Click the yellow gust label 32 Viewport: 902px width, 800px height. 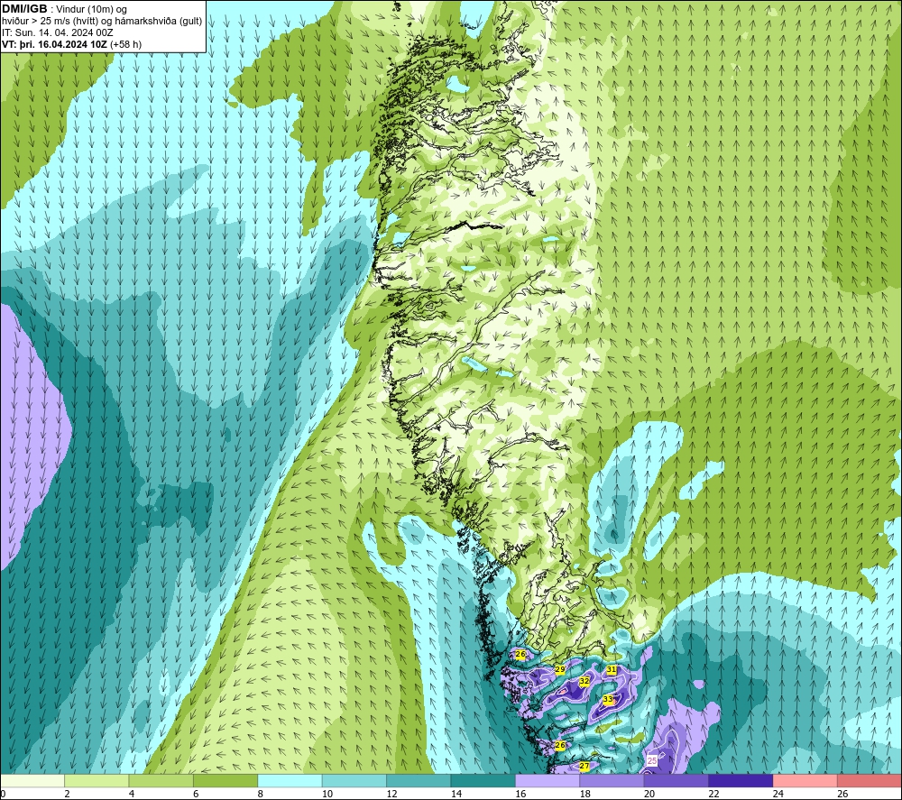[x=584, y=681]
